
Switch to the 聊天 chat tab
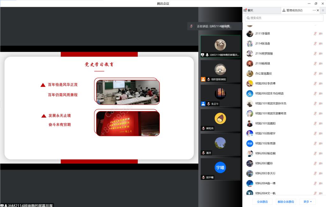click(x=250, y=11)
